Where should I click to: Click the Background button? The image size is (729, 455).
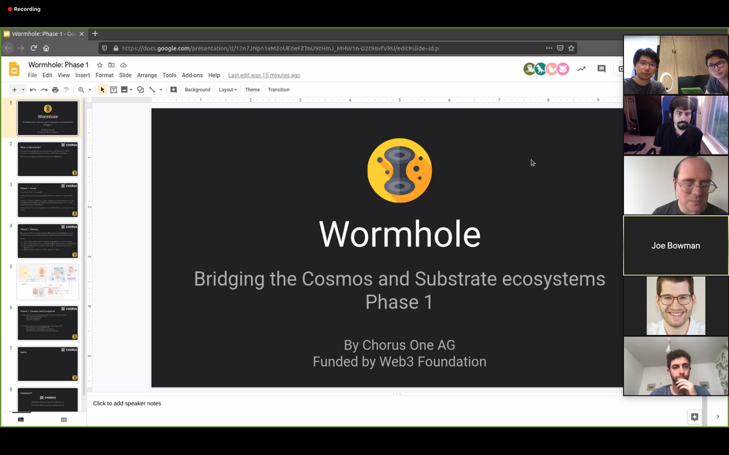[x=197, y=90]
